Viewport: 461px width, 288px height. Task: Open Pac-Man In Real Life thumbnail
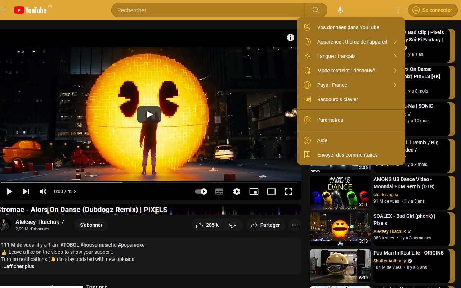click(340, 266)
